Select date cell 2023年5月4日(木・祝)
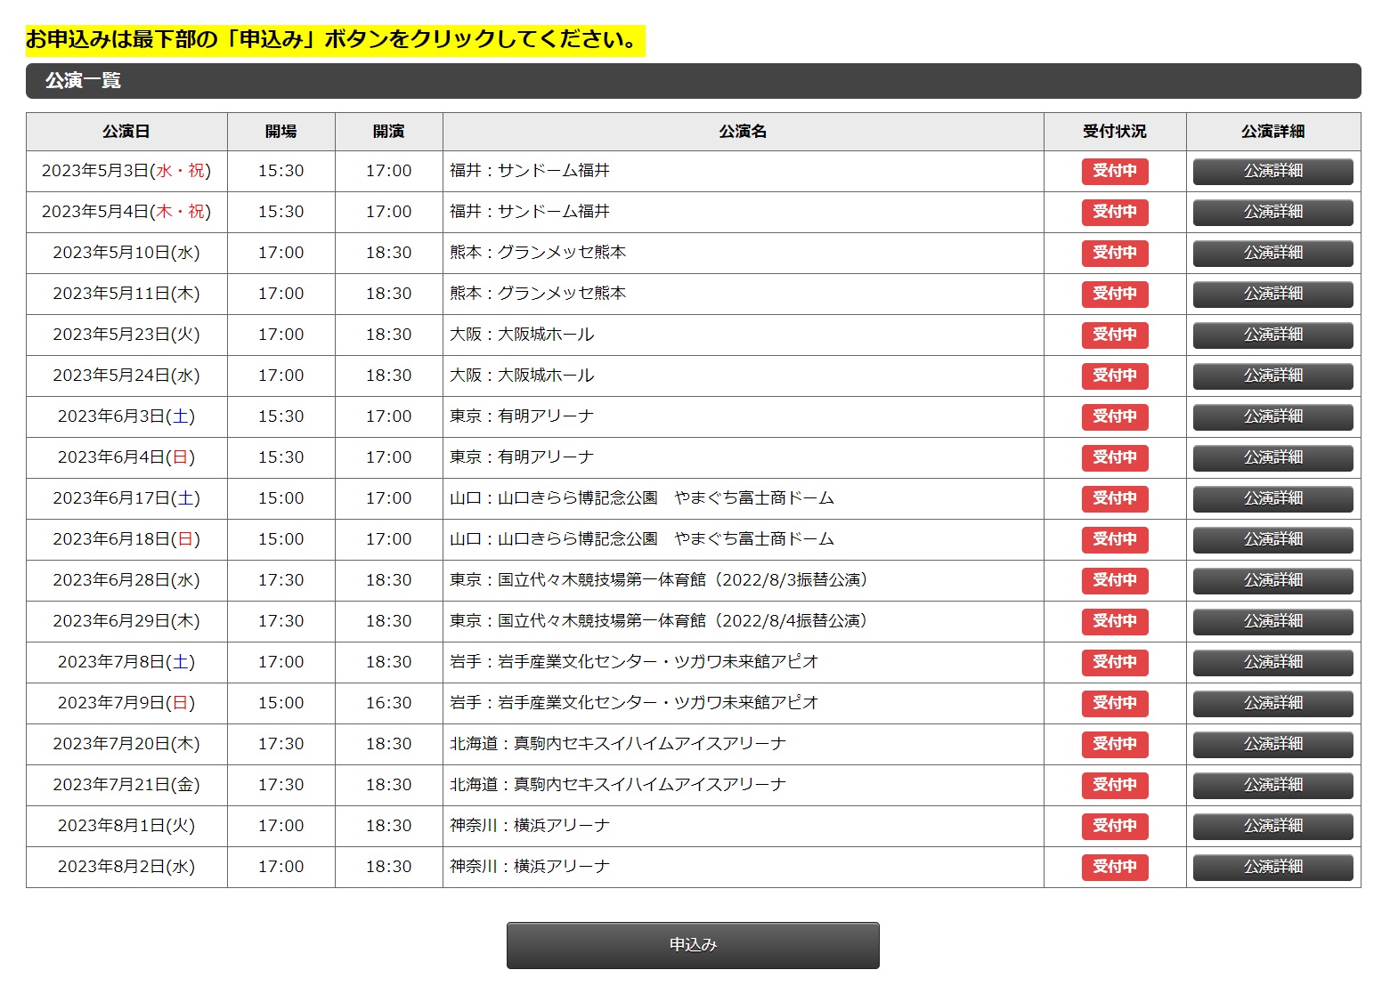1390x994 pixels. [126, 212]
